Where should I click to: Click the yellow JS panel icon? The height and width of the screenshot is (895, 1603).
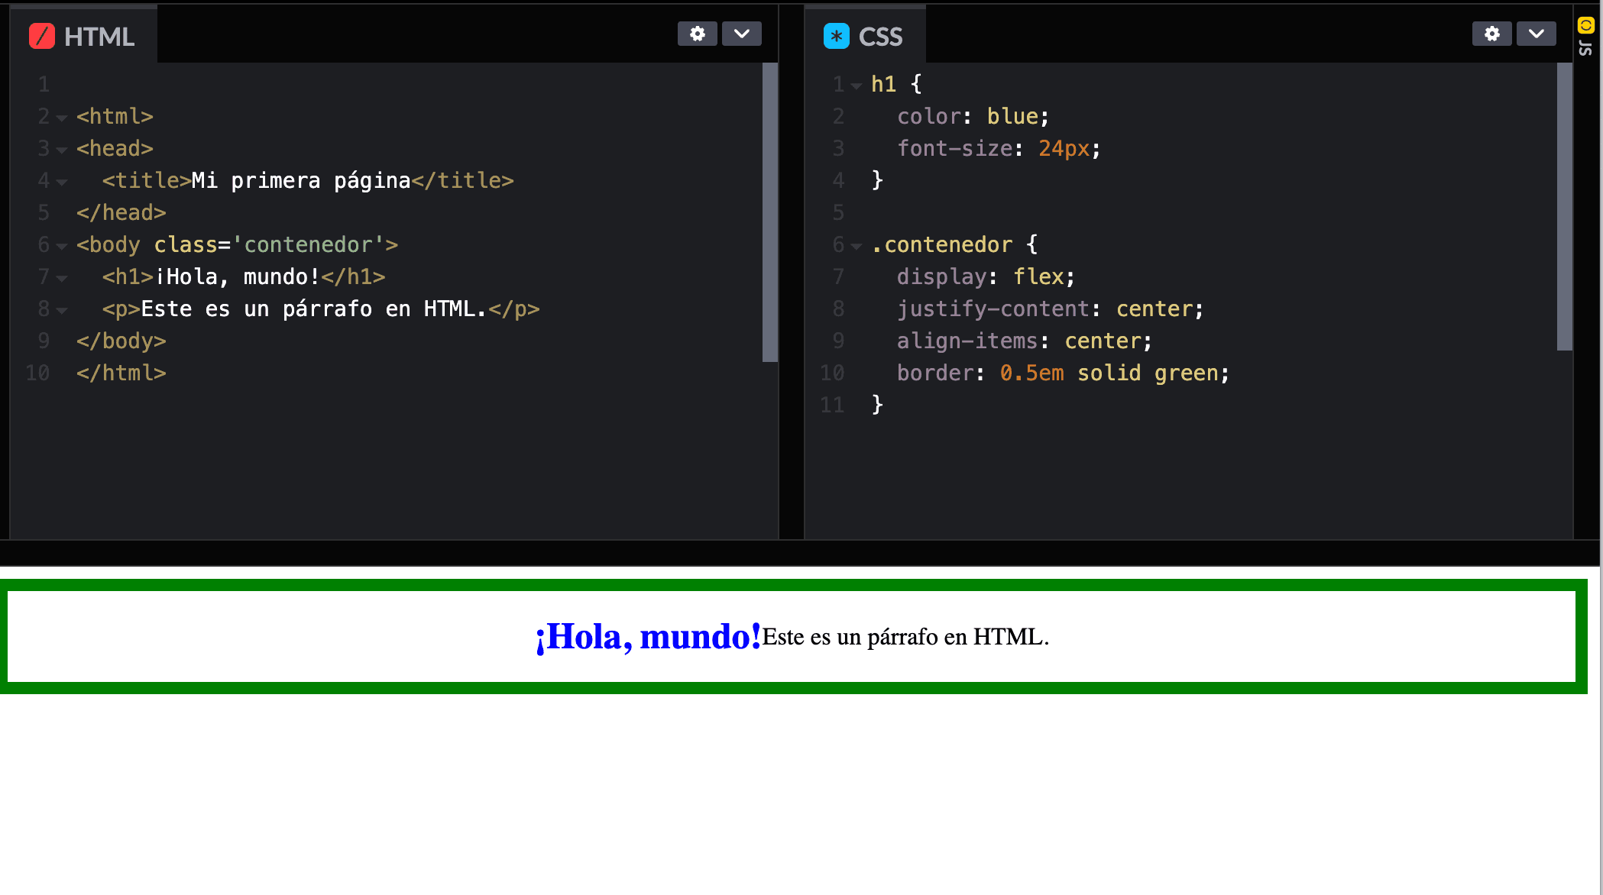click(1585, 25)
